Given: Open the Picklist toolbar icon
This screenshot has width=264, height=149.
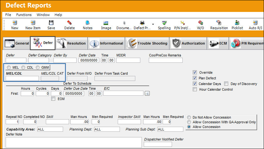Looking at the screenshot, I should pyautogui.click(x=237, y=23).
